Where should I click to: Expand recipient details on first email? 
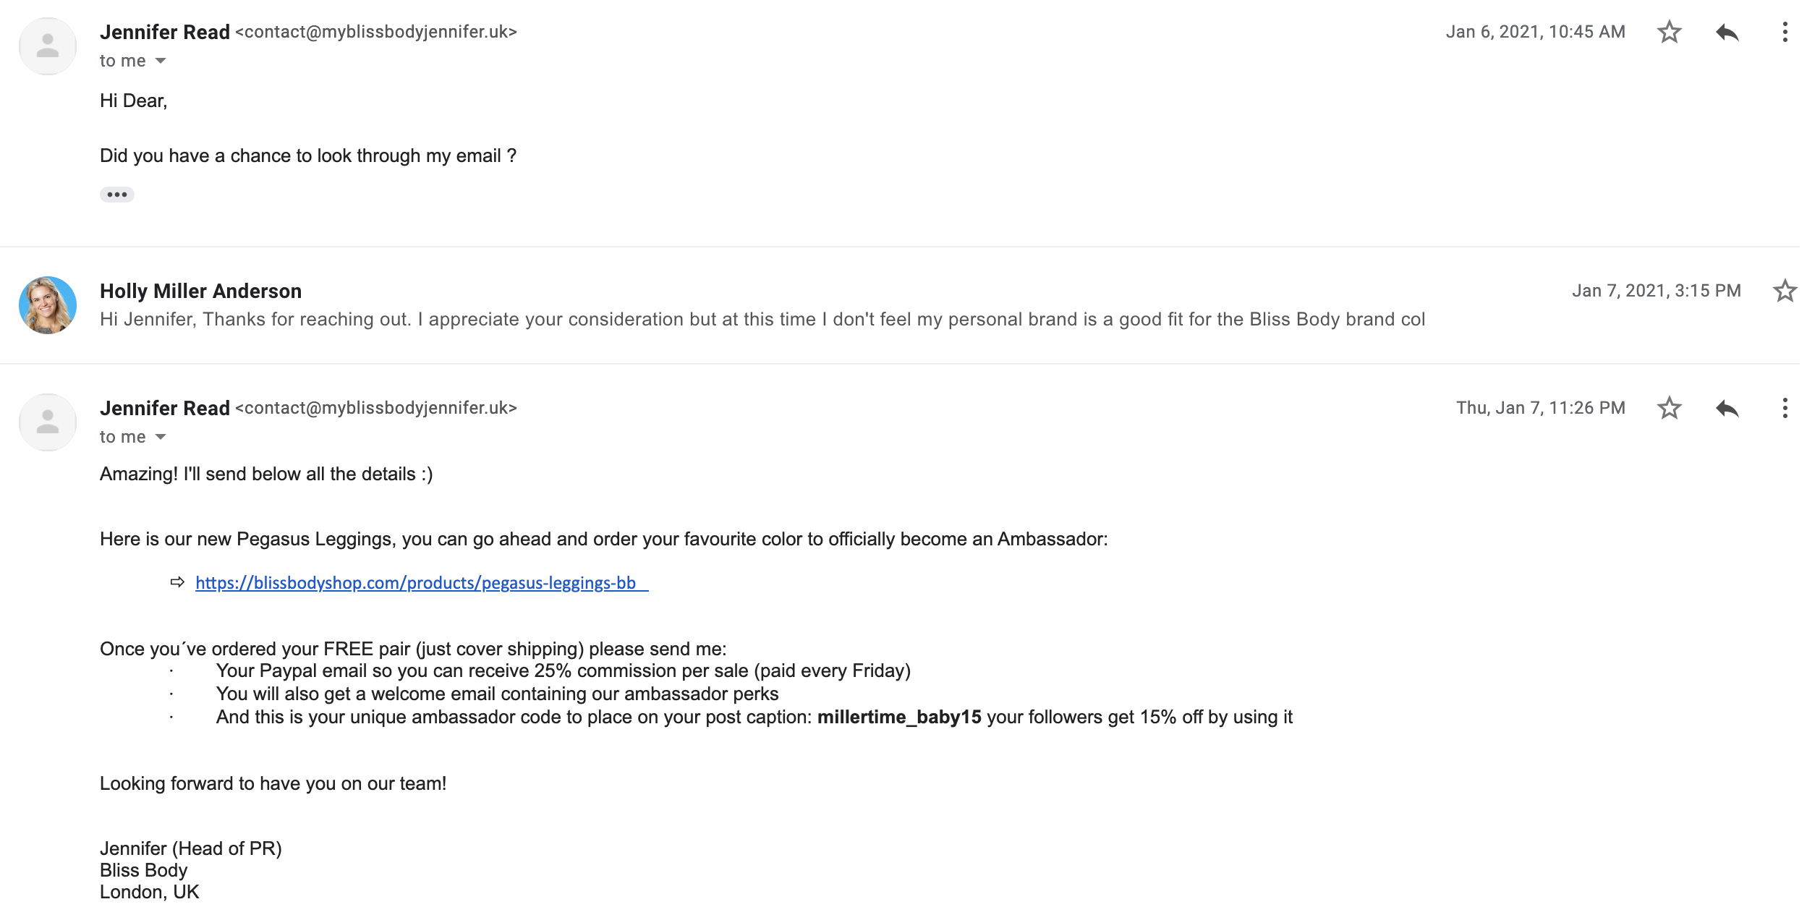tap(161, 61)
